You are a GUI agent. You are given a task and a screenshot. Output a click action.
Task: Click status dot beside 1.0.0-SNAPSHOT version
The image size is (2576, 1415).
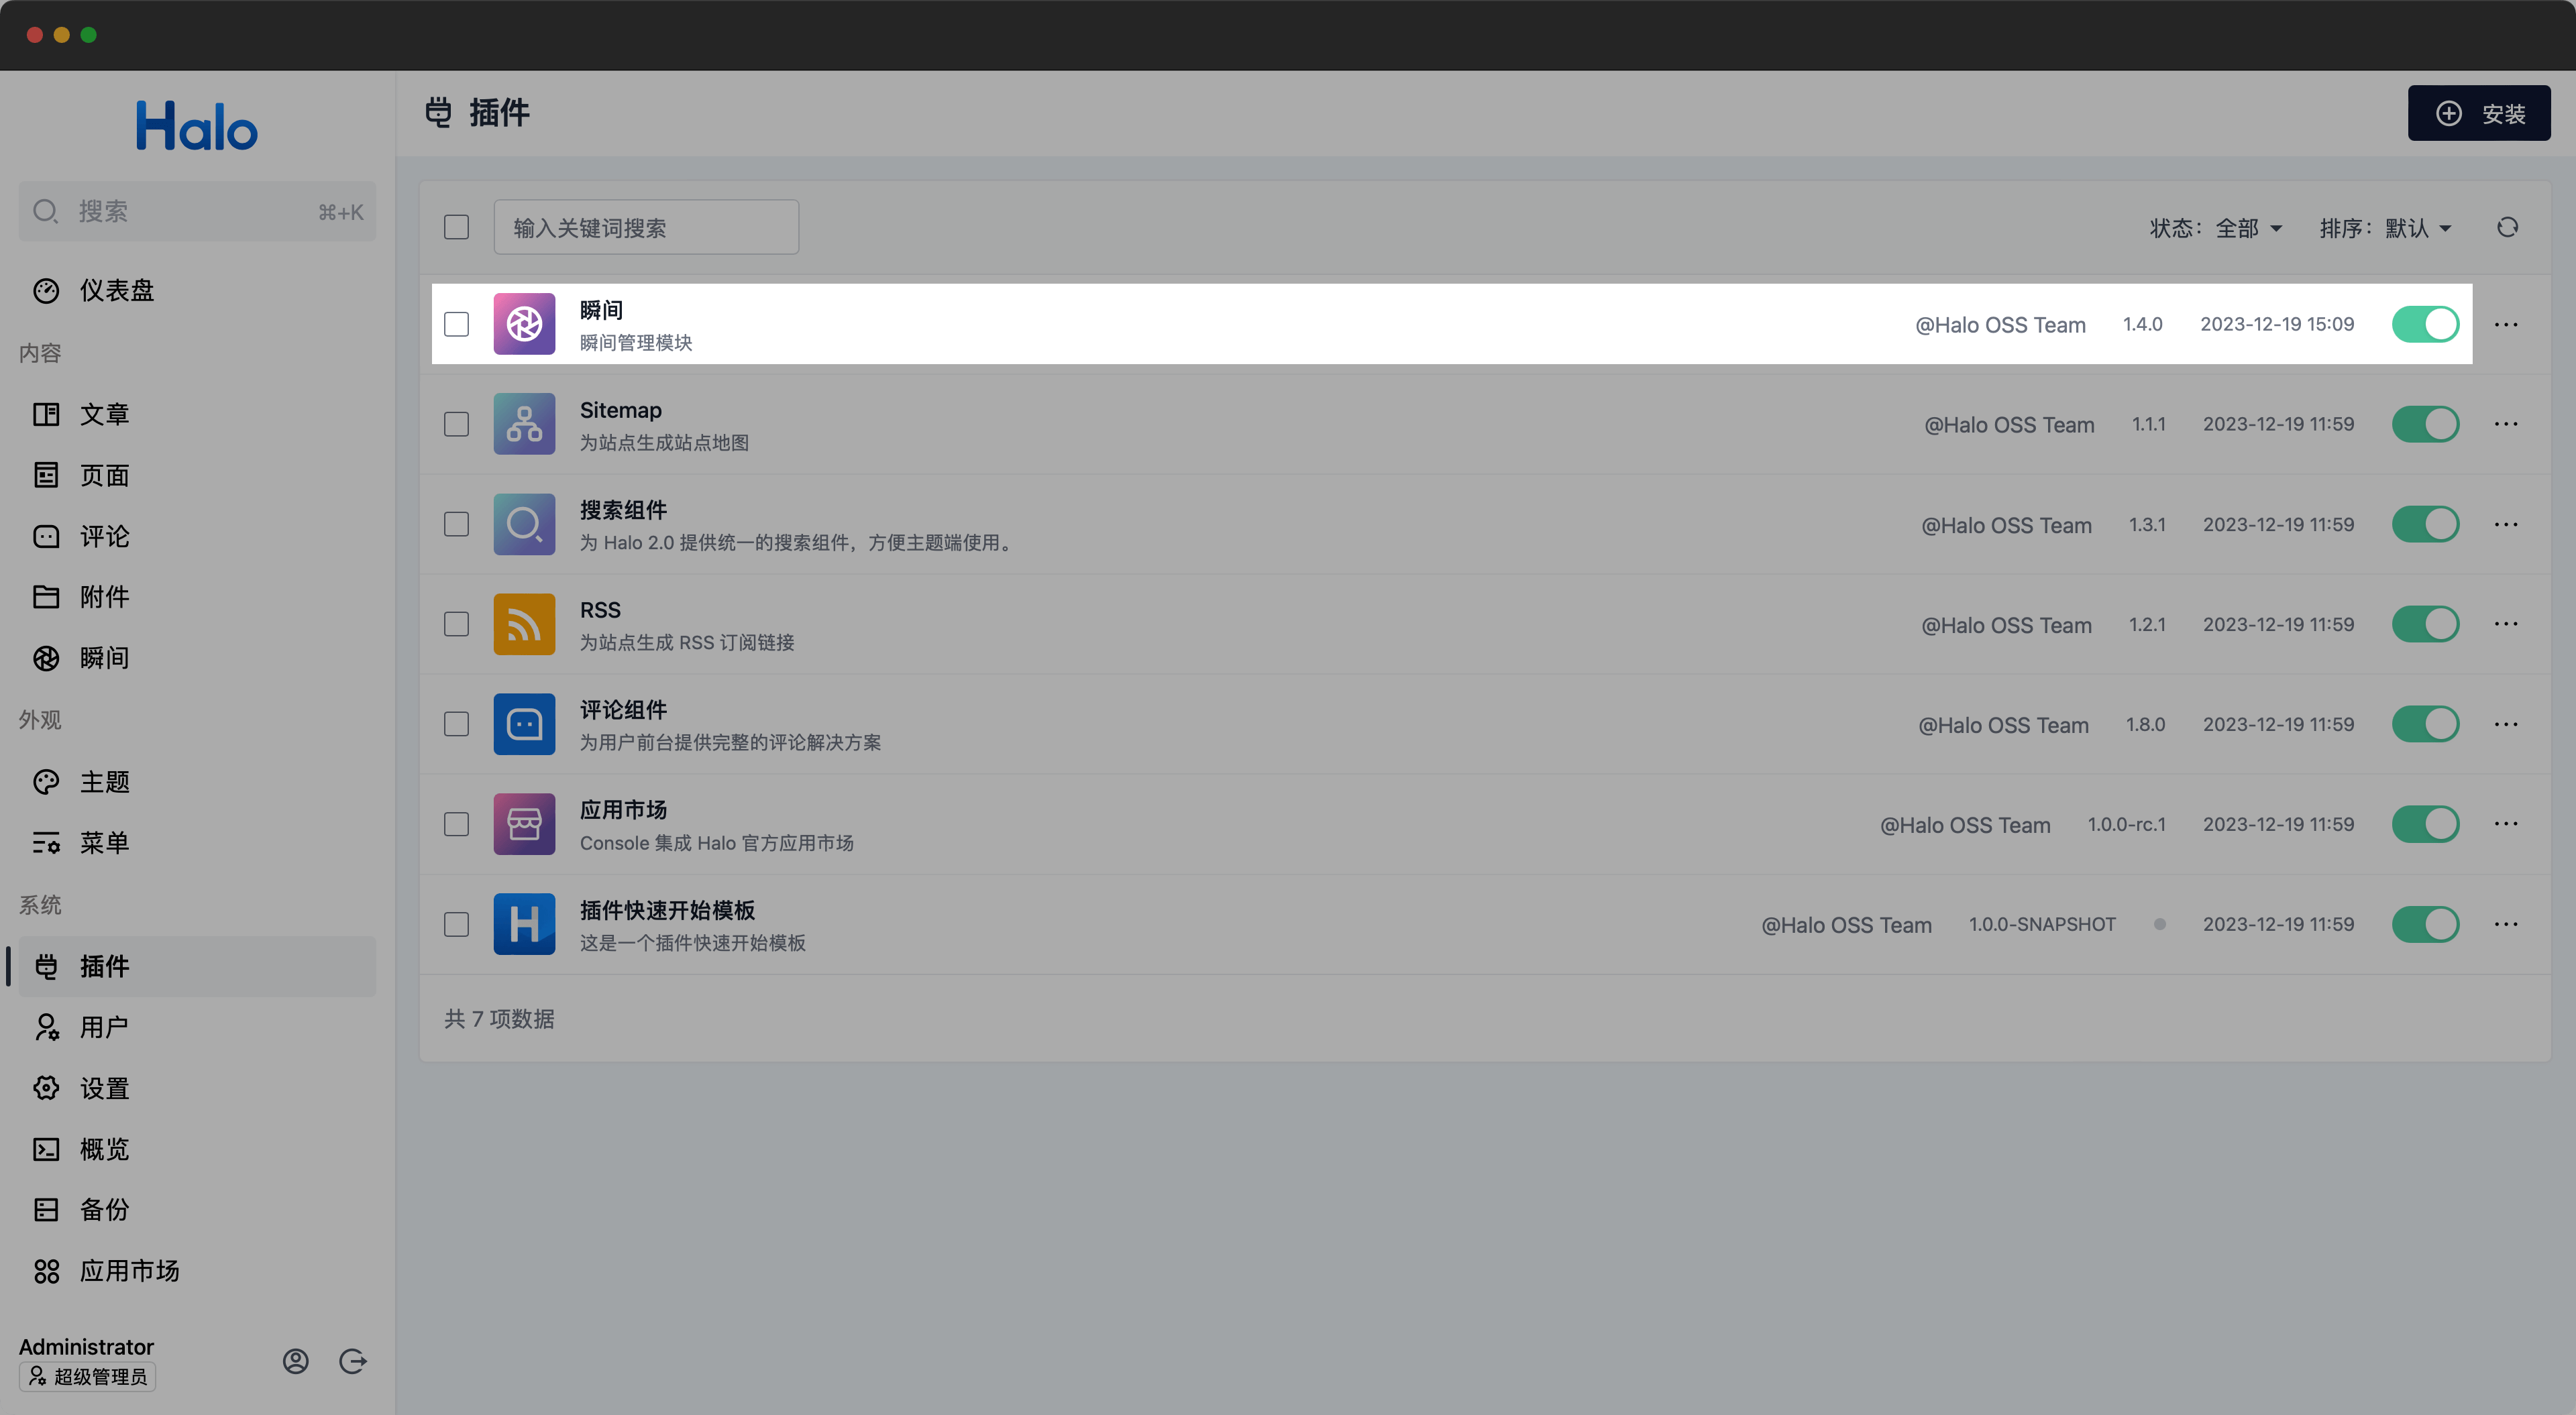coord(2160,924)
